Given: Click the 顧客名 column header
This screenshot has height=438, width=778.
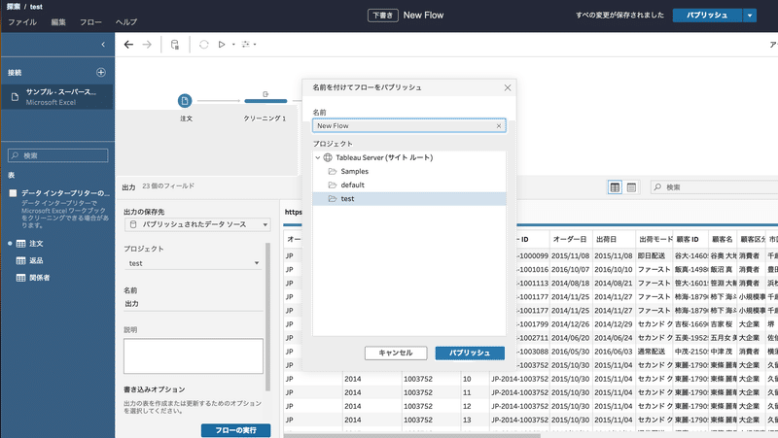Looking at the screenshot, I should coord(722,239).
